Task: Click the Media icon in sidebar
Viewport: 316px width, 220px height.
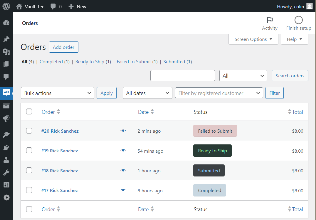Action: point(6,52)
